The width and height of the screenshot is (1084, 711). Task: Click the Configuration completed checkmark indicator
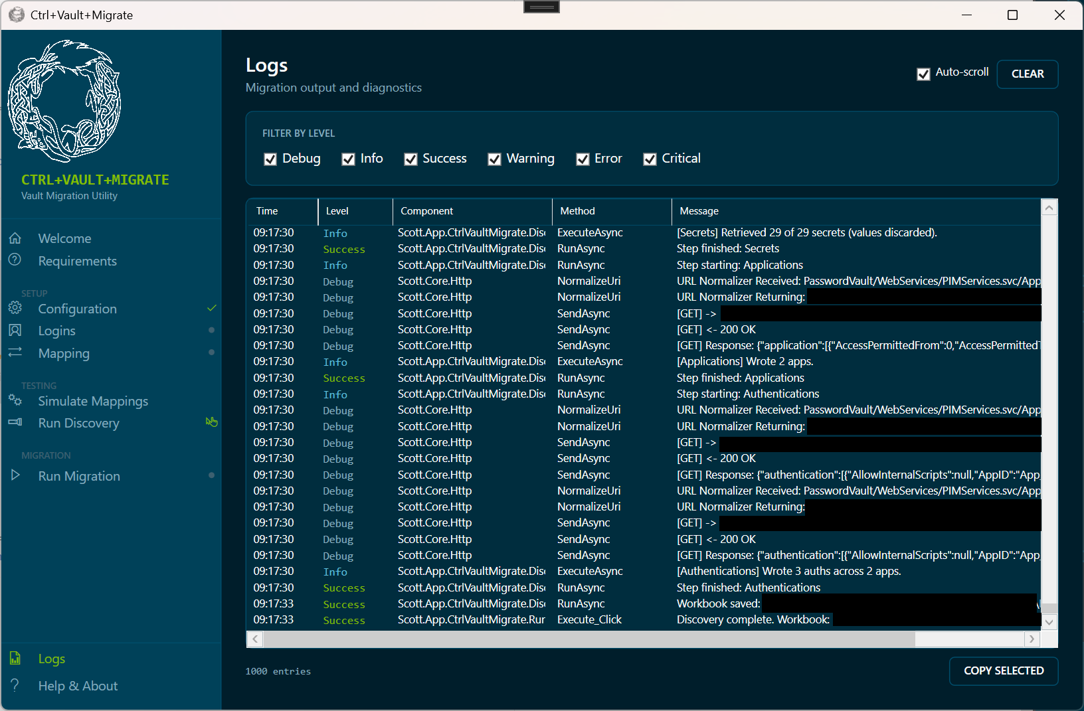coord(211,308)
